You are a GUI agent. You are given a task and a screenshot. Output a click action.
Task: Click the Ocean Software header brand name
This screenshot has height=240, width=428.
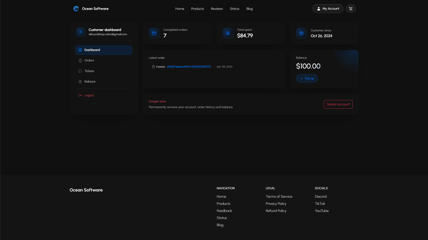click(x=95, y=9)
